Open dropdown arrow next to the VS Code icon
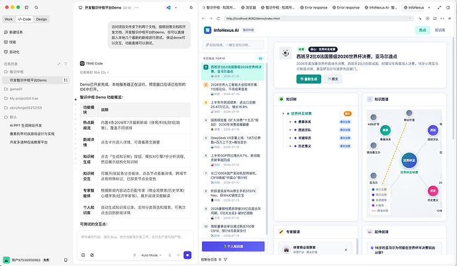 (x=176, y=7)
